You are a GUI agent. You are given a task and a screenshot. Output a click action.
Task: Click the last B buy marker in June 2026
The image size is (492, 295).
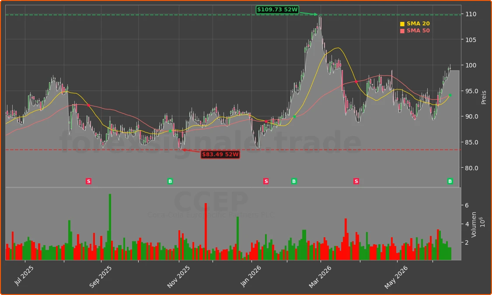click(x=450, y=181)
